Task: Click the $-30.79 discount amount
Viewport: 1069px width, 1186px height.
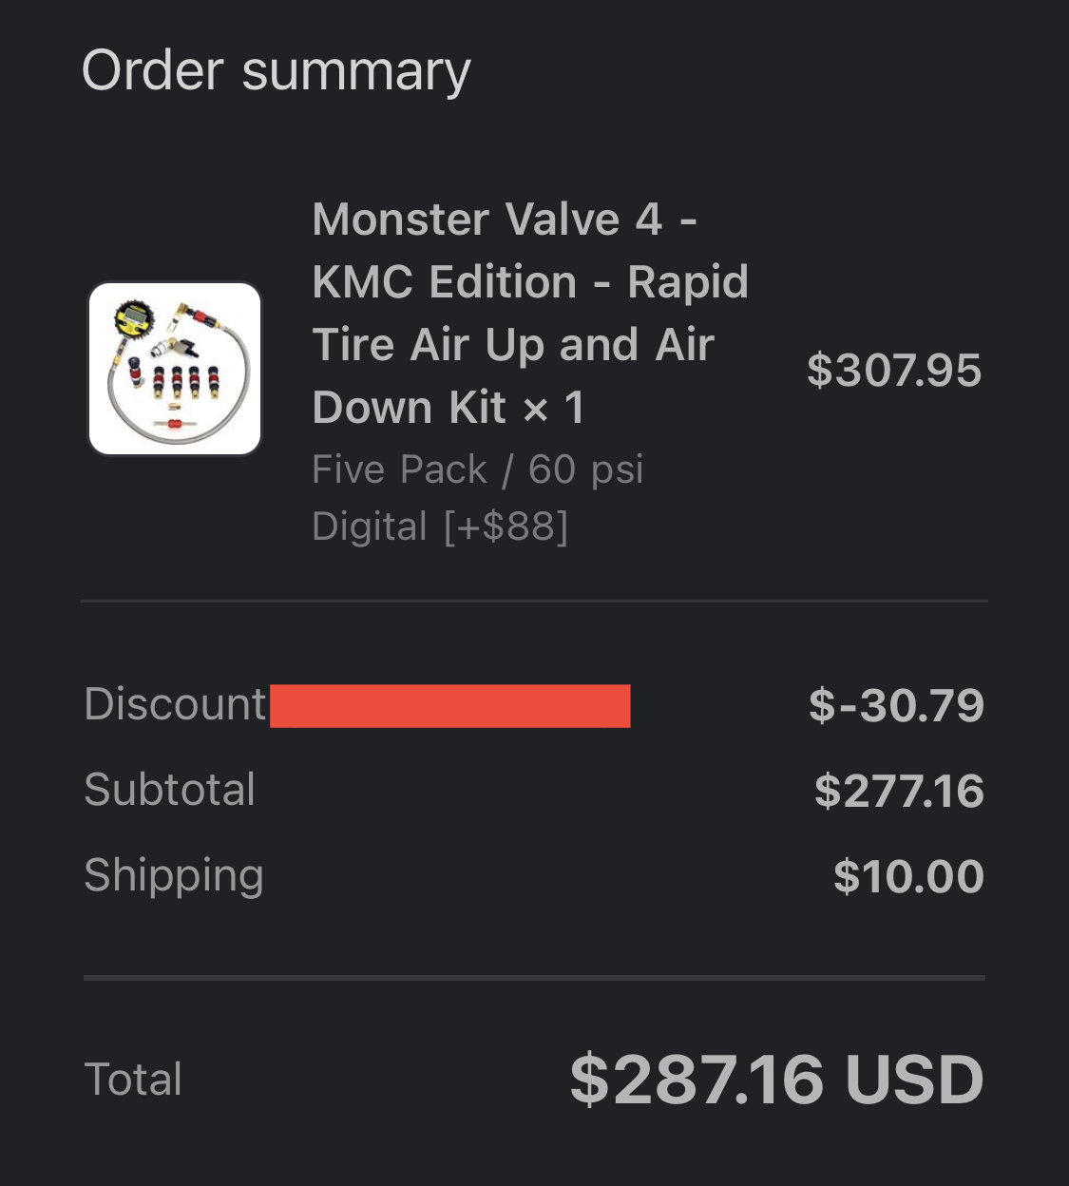Action: (x=896, y=705)
